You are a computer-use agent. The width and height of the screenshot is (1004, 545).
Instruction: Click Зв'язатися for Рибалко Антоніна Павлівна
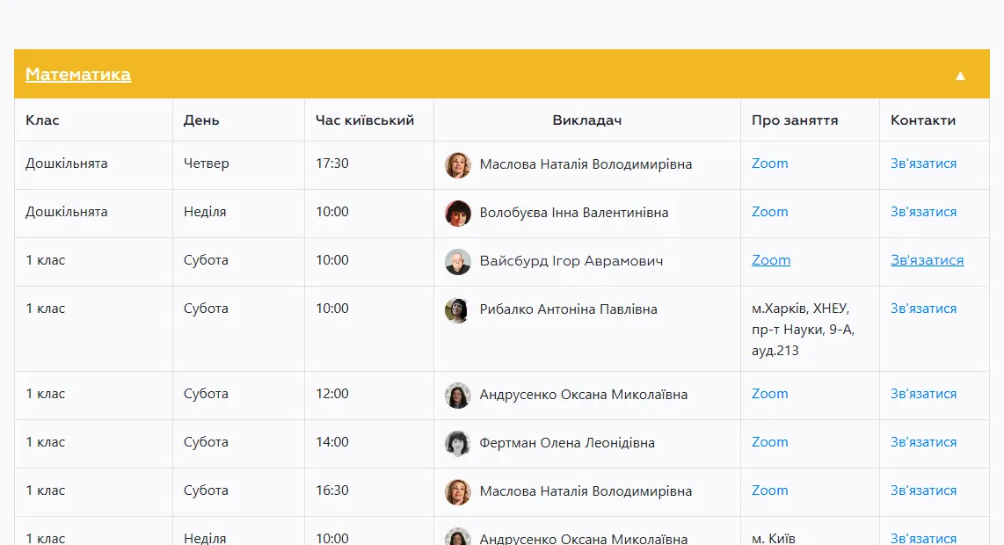923,309
